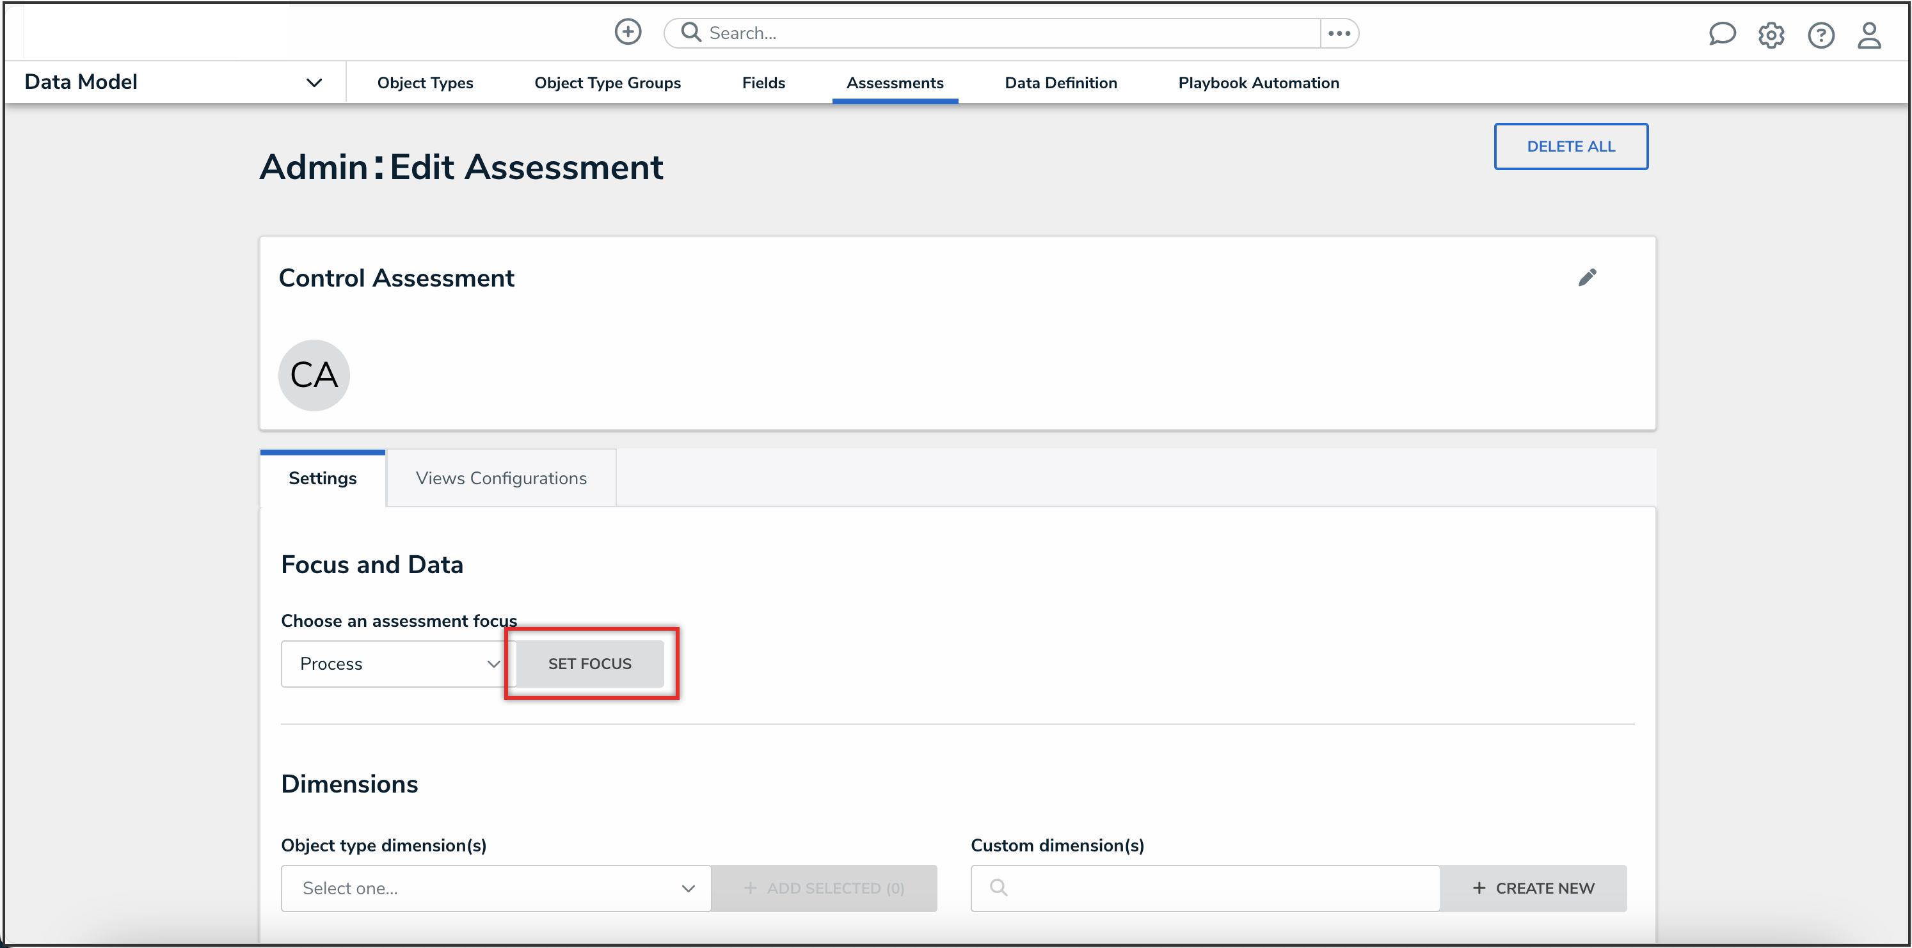Image resolution: width=1912 pixels, height=948 pixels.
Task: Open the chat messages icon
Action: 1722,34
